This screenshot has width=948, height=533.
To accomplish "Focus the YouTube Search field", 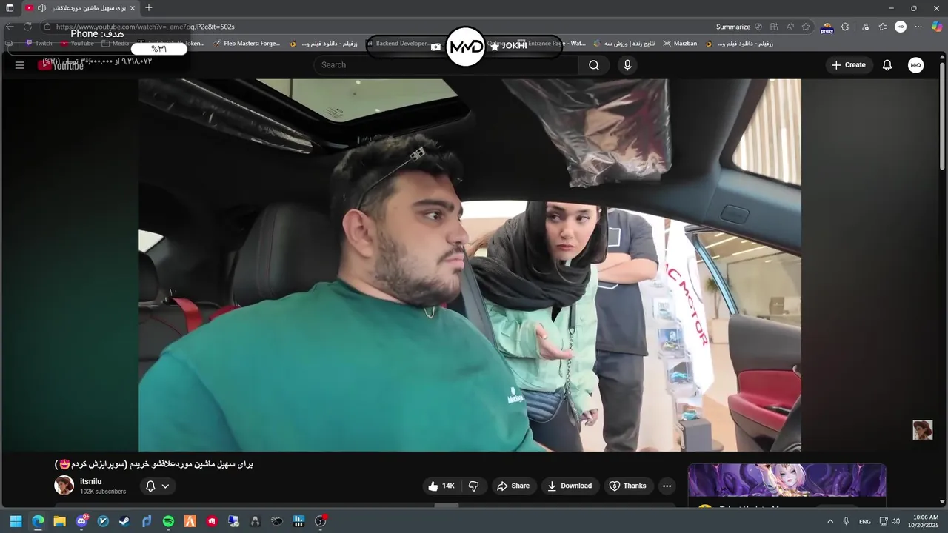I will [x=446, y=65].
